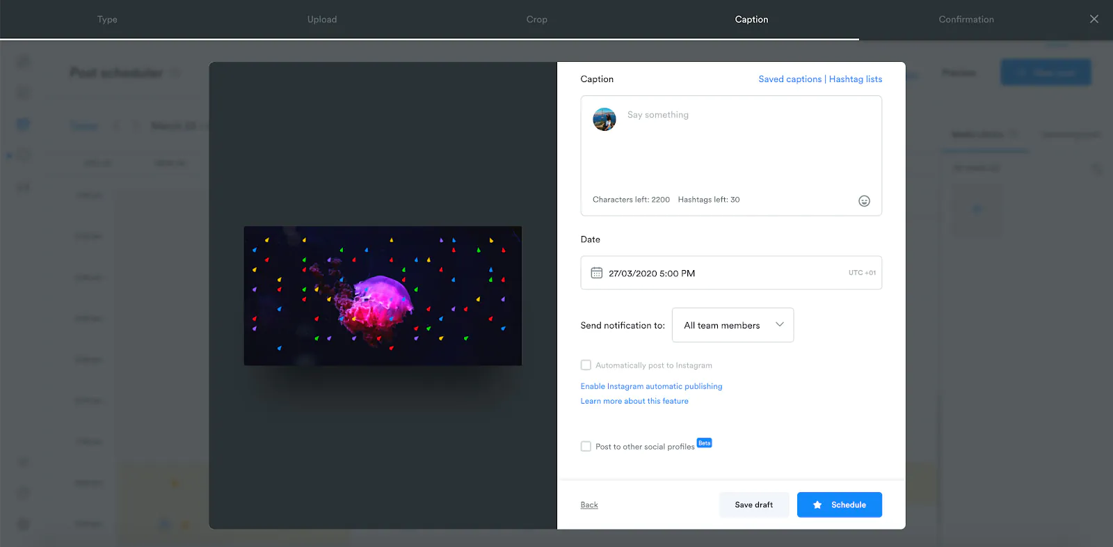Screen dimensions: 1113x547
Task: Go to the Type step
Action: coord(107,19)
